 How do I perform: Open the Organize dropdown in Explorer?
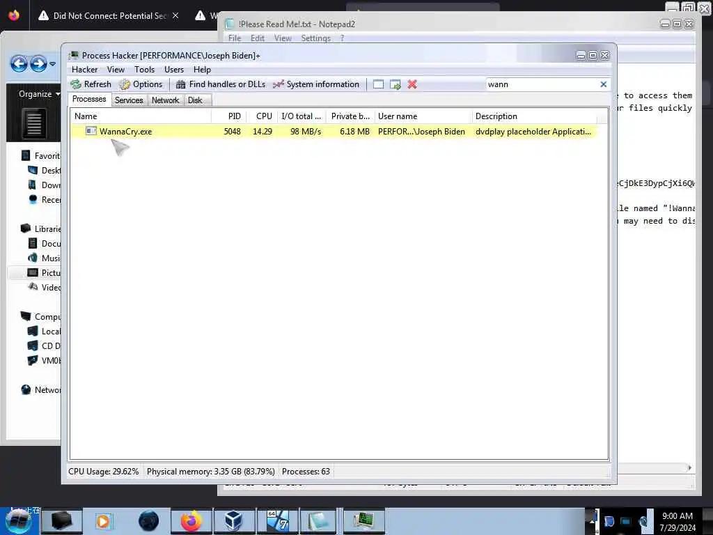coord(39,94)
